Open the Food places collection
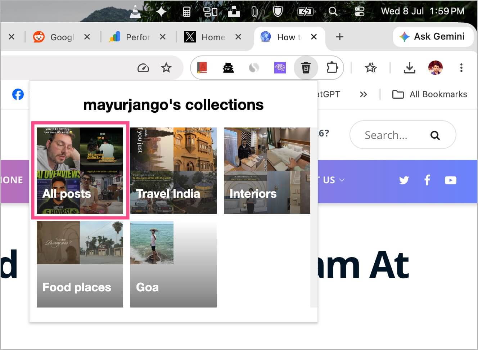 (80, 264)
